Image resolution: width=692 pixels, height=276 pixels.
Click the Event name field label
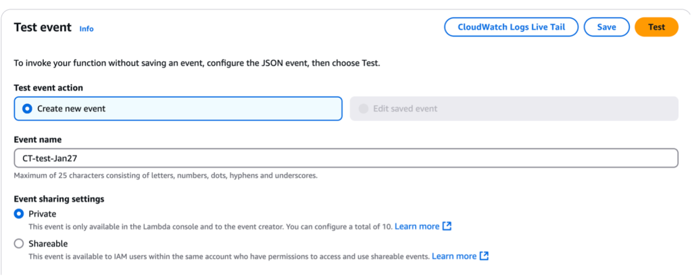(x=37, y=140)
